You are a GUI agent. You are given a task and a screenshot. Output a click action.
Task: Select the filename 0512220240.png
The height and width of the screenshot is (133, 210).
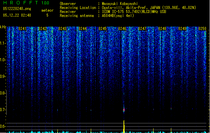click(x=17, y=9)
